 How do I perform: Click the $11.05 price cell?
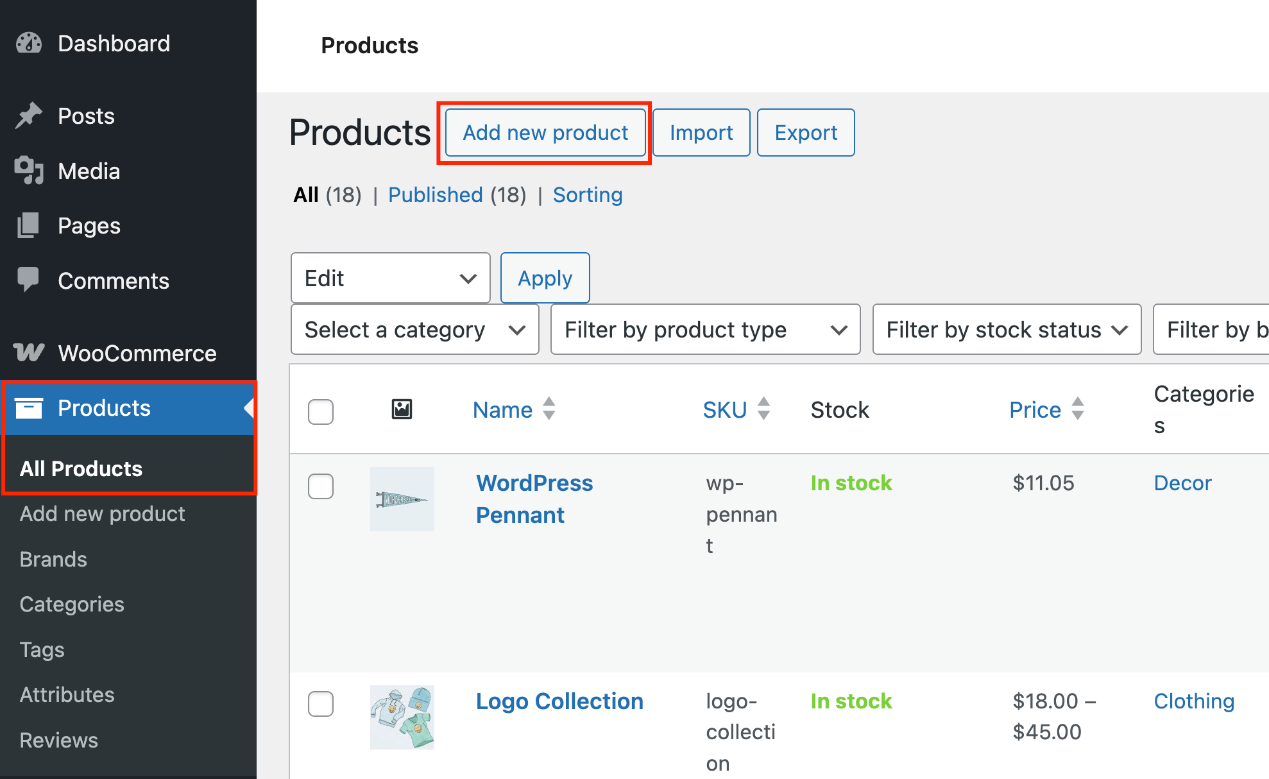[1044, 483]
